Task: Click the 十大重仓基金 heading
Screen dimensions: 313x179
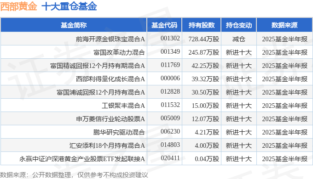Action: pos(69,6)
